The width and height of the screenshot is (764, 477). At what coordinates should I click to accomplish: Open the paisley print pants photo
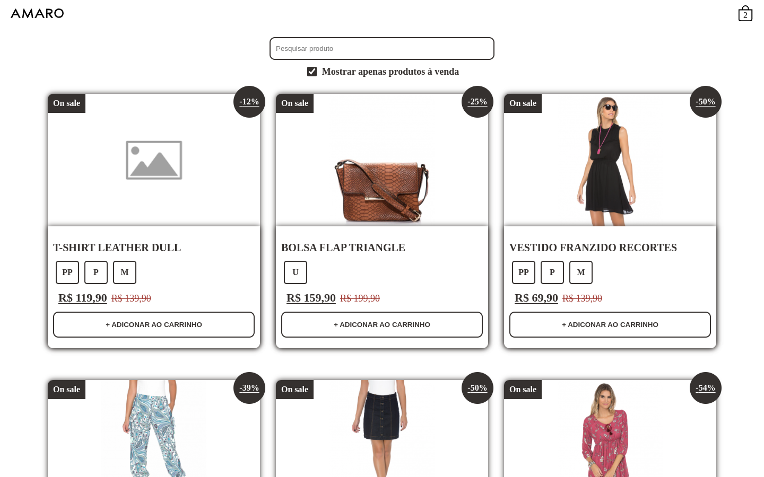[x=154, y=428]
